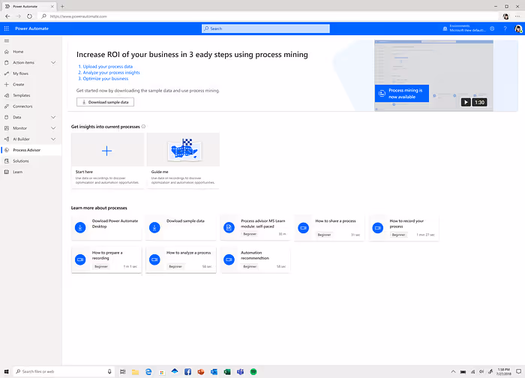
Task: Click the plus icon on Start here card
Action: click(106, 151)
